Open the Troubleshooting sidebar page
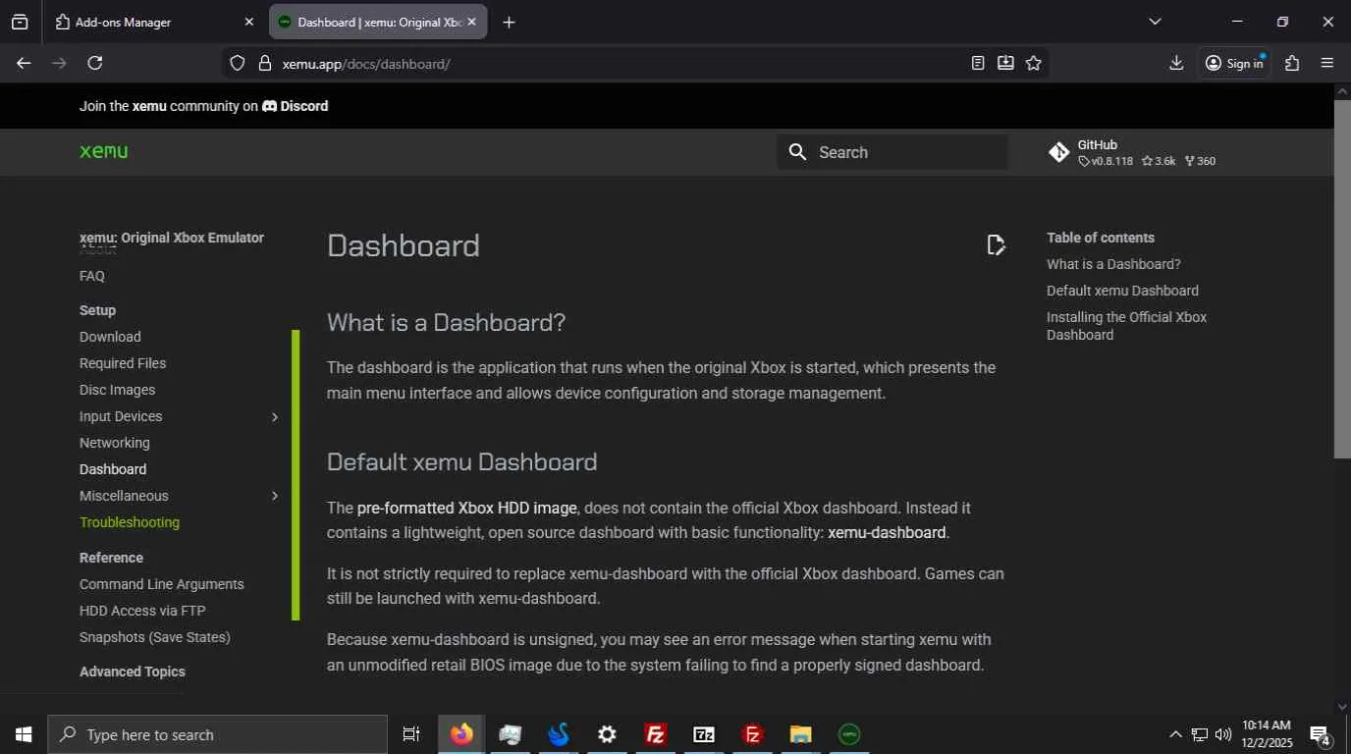Screen dimensions: 1351x754 130,522
